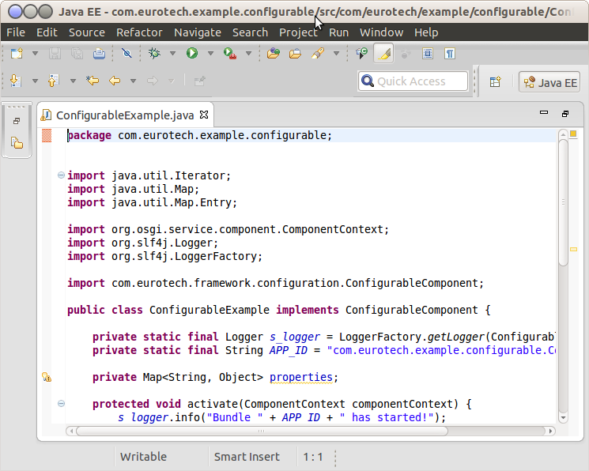Open the Window menu
The height and width of the screenshot is (471, 589).
381,32
